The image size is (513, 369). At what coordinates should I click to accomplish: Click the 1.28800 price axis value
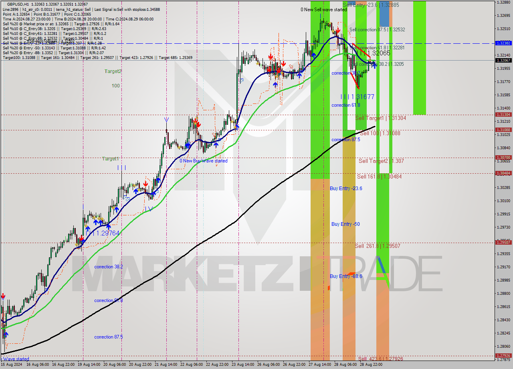click(503, 293)
